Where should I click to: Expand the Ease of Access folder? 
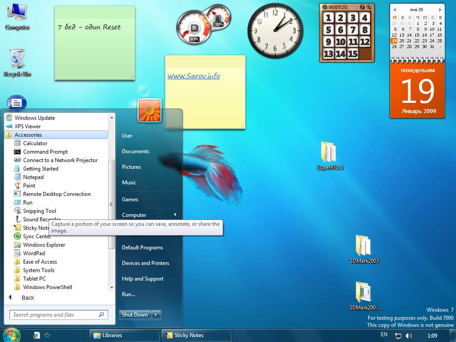(x=40, y=262)
